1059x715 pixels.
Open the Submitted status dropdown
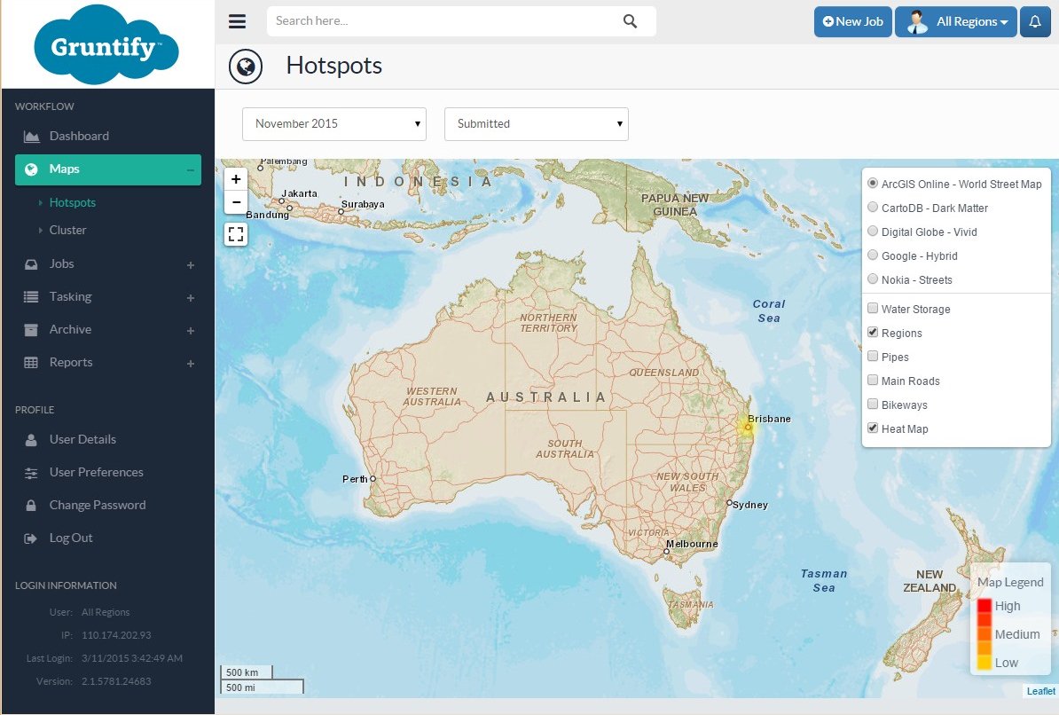536,124
